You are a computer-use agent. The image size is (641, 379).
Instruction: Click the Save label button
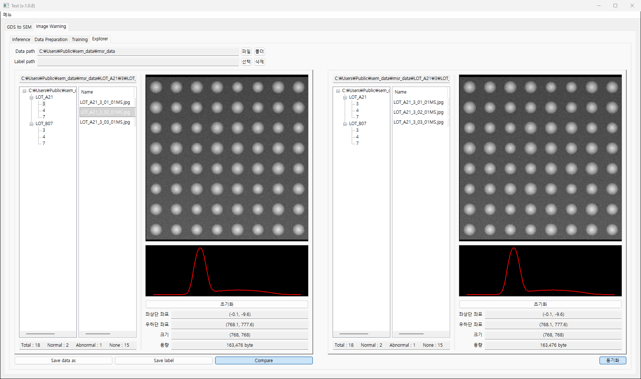[163, 360]
